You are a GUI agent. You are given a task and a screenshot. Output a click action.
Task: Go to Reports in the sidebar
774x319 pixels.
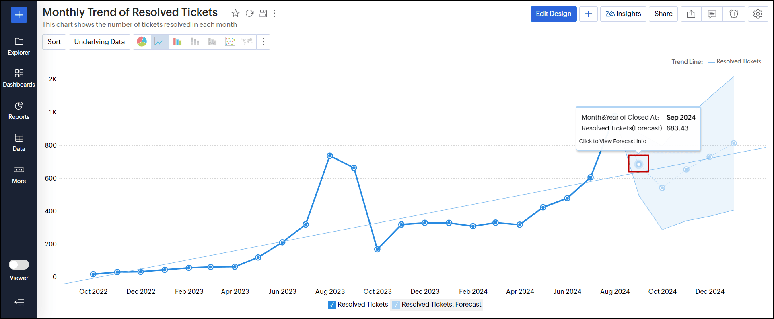(19, 110)
